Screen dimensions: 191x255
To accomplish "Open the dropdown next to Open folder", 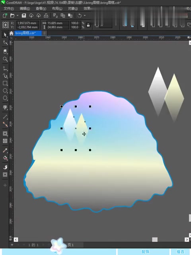I will 18,16.
